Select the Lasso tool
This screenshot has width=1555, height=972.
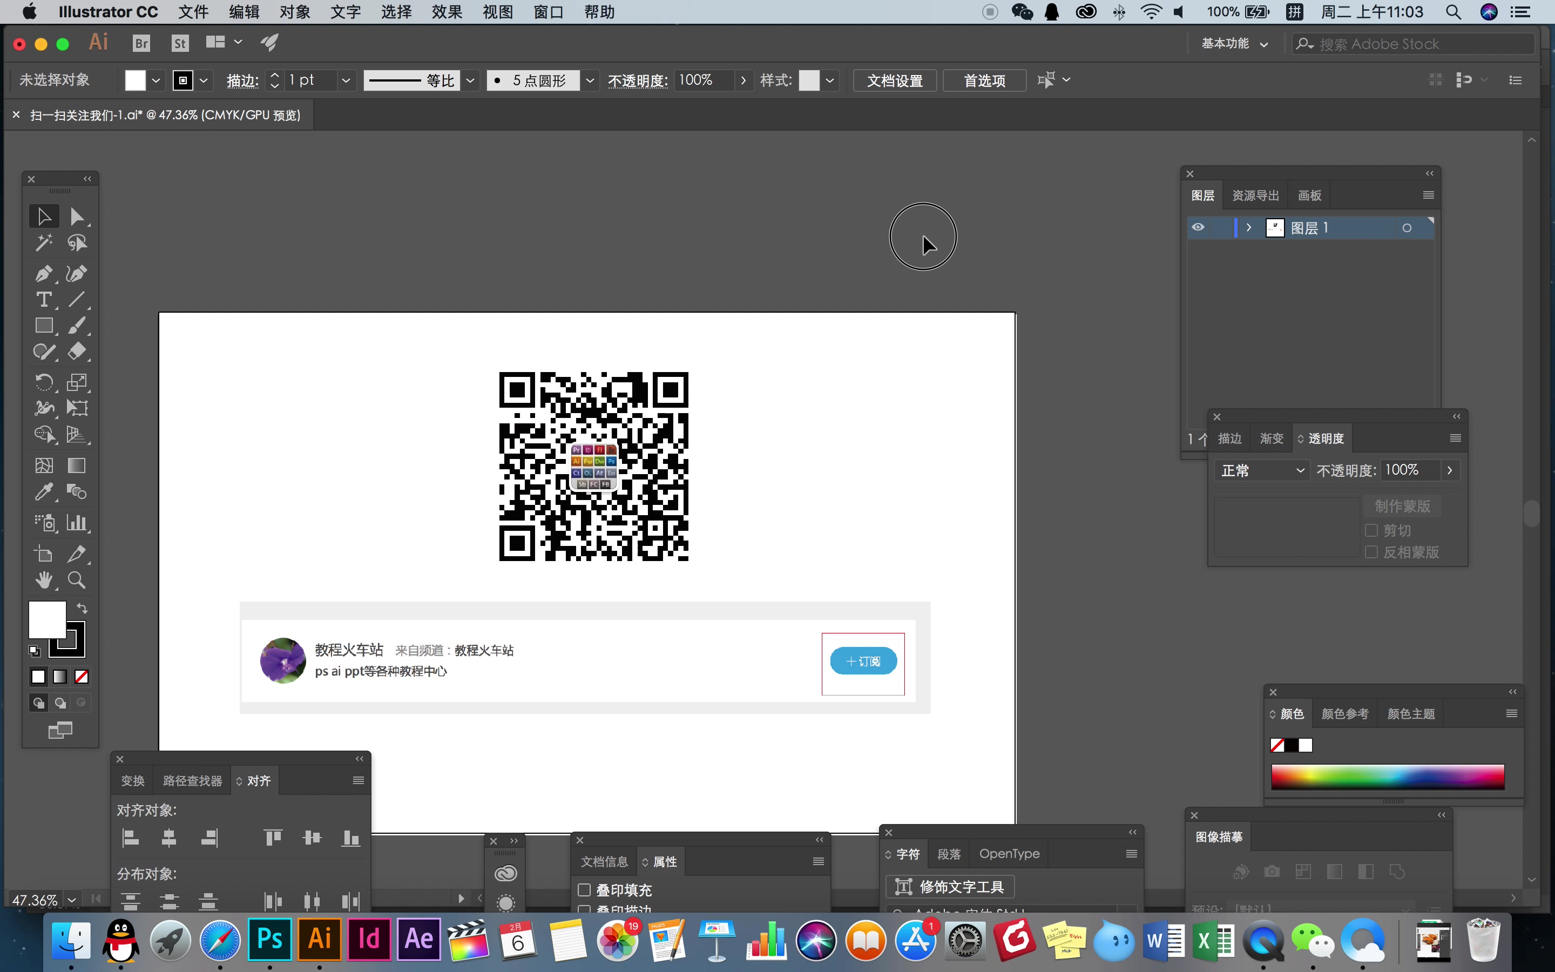77,243
